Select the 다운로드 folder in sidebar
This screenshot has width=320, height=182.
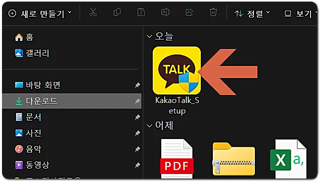click(72, 101)
